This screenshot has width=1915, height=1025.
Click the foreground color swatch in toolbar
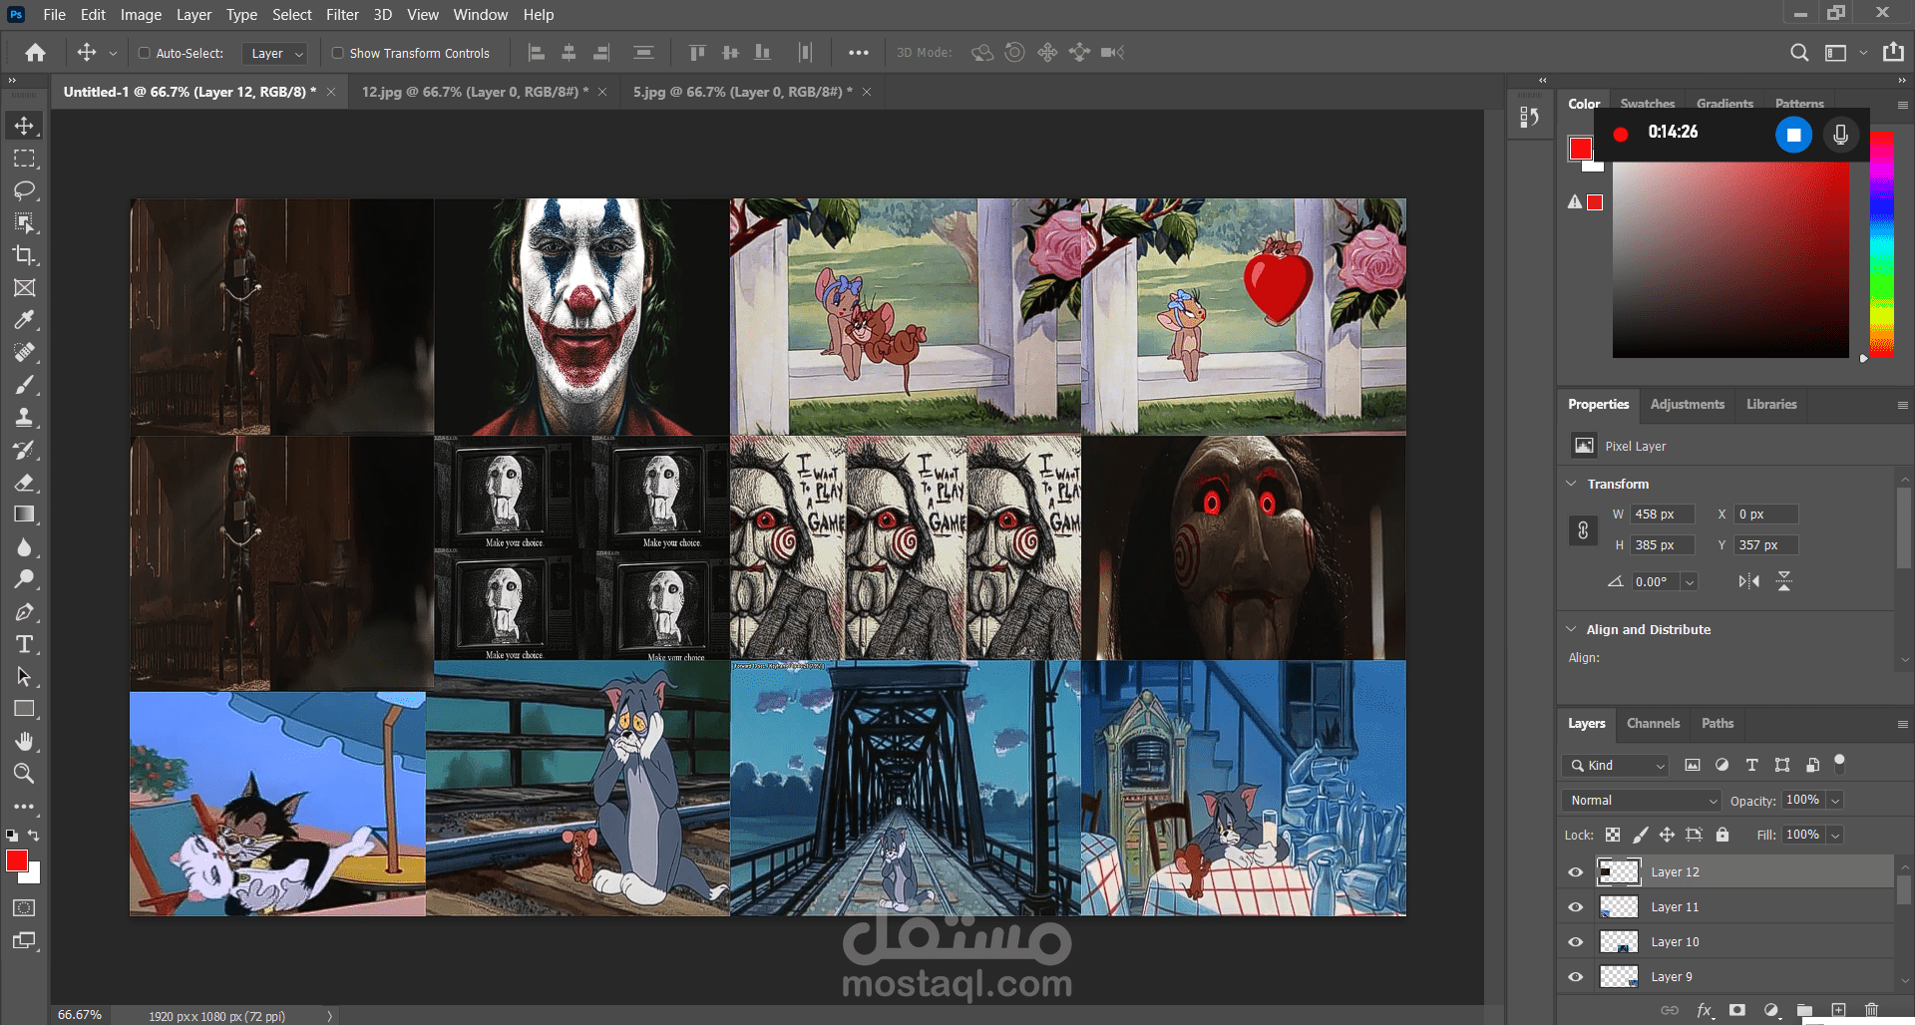17,861
